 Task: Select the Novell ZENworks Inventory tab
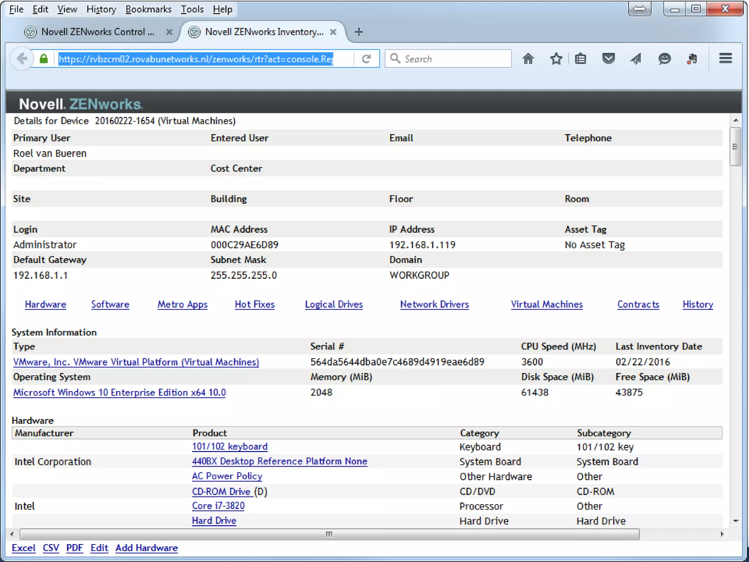point(264,32)
